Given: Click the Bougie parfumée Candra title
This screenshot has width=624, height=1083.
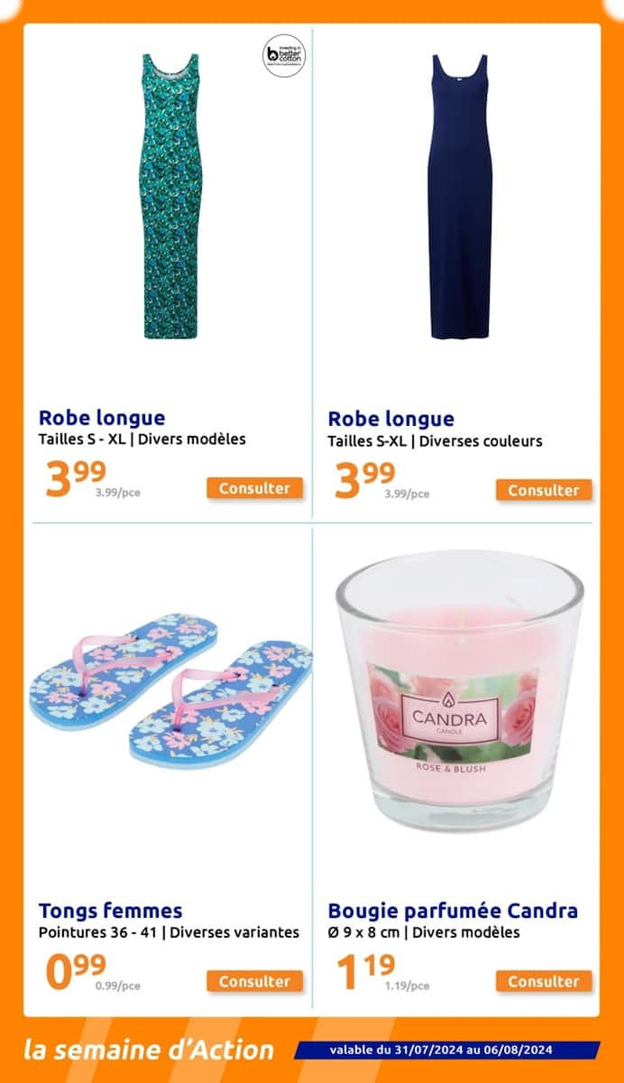Looking at the screenshot, I should tap(453, 911).
